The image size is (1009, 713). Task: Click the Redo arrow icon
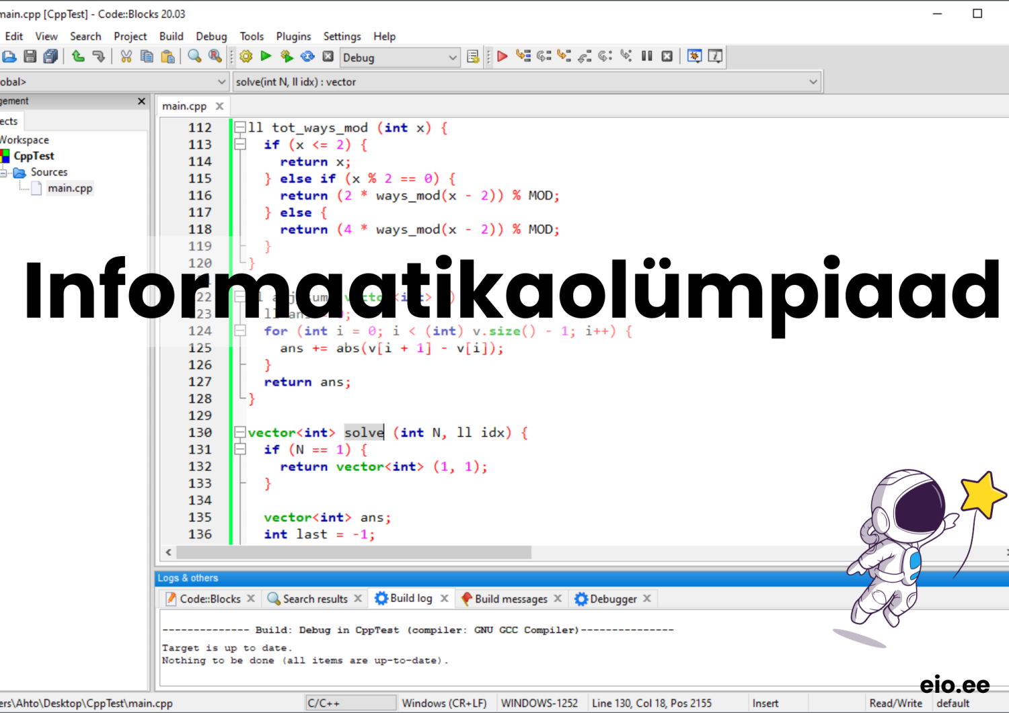(x=99, y=56)
